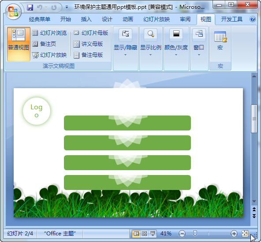Viewport: 261px width, 242px height.
Task: Go to next slide double-arrow button
Action: 254,216
